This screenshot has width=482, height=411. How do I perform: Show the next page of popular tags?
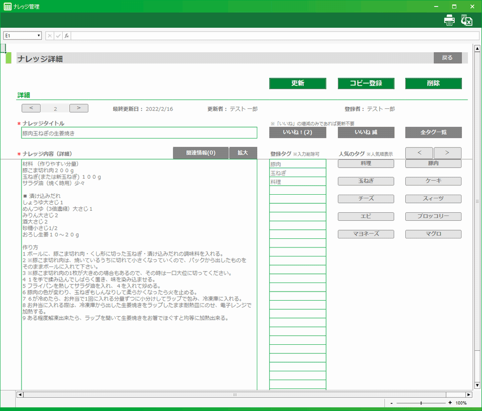tap(447, 153)
